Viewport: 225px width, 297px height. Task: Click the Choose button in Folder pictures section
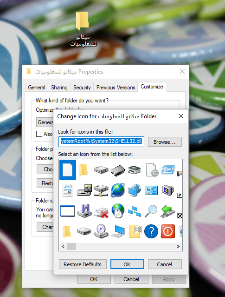coord(45,169)
